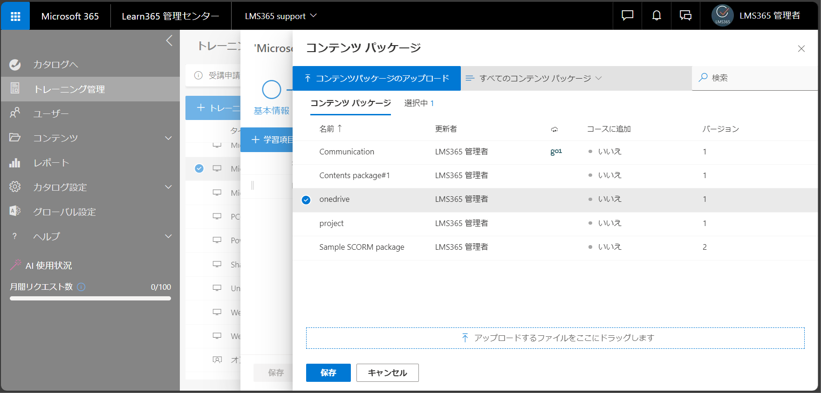Uncheck the onedrive package row checkbox
Image resolution: width=821 pixels, height=393 pixels.
(x=306, y=200)
